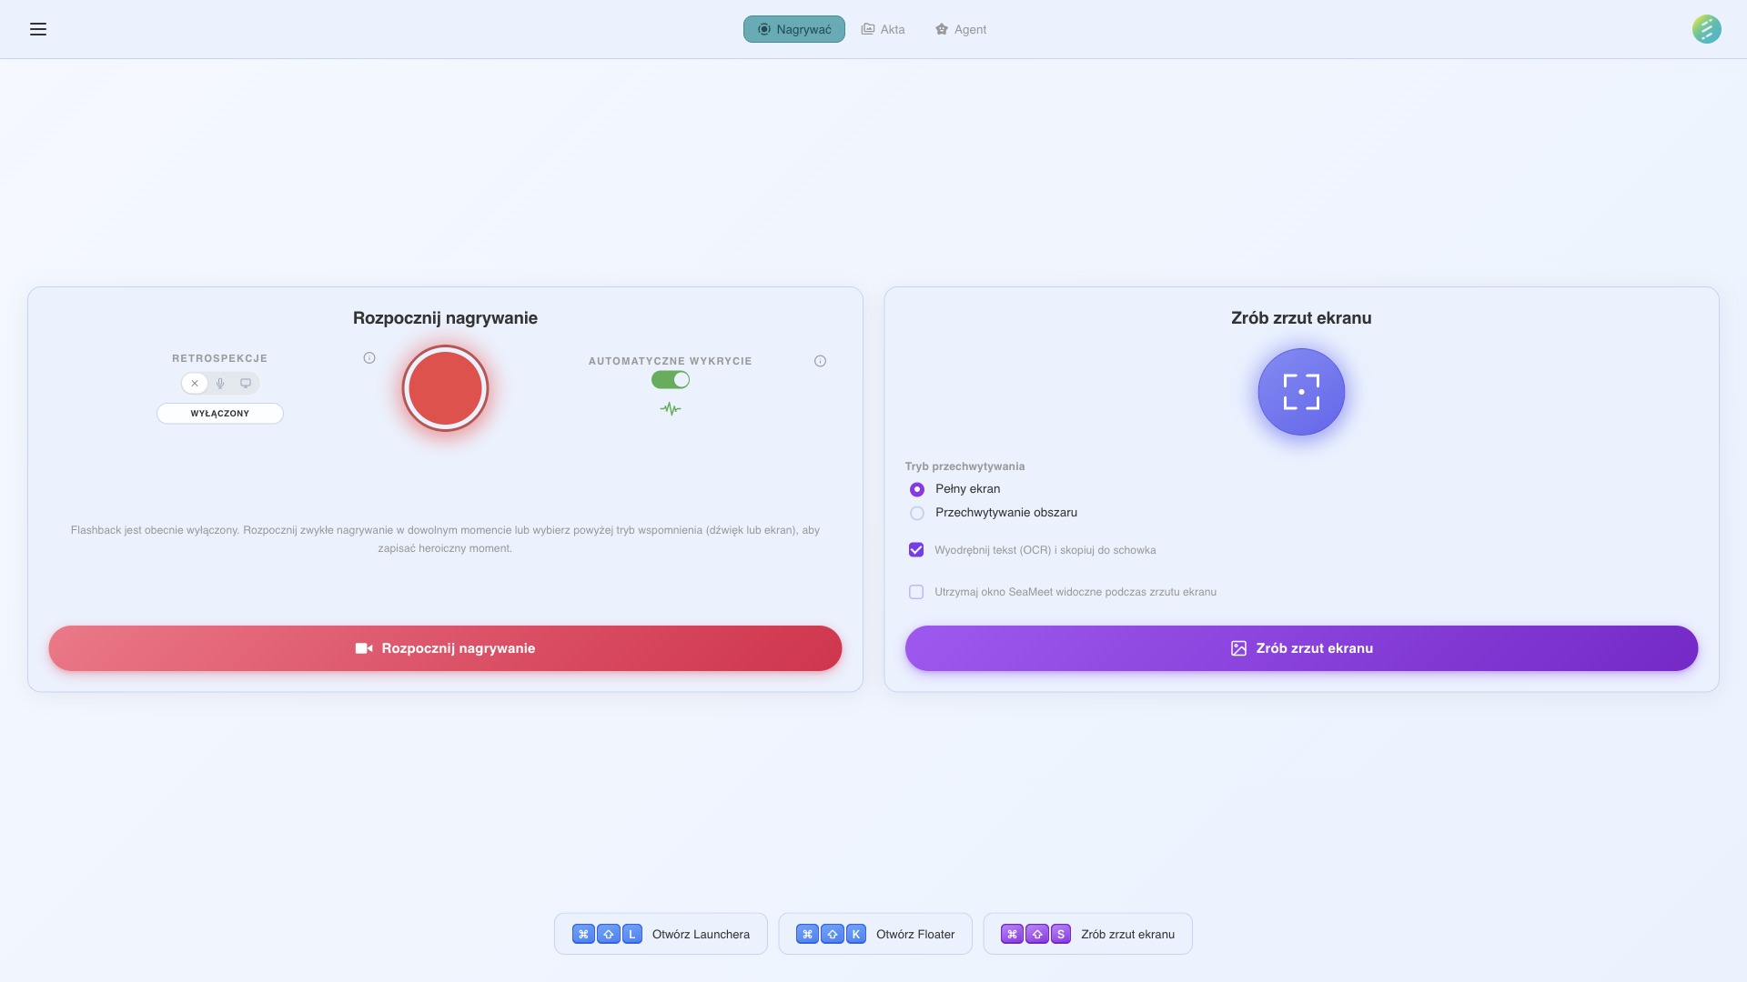
Task: Select the screen flashback mode
Action: click(x=245, y=383)
